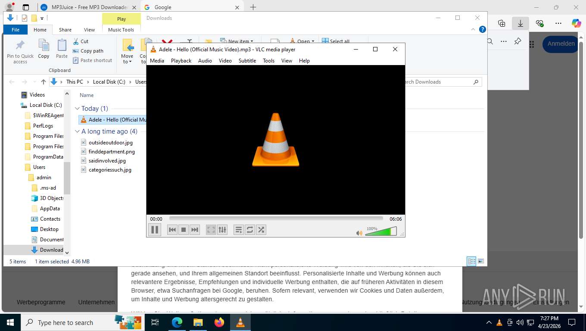
Task: Mute VLC audio via speaker icon
Action: pos(359,233)
